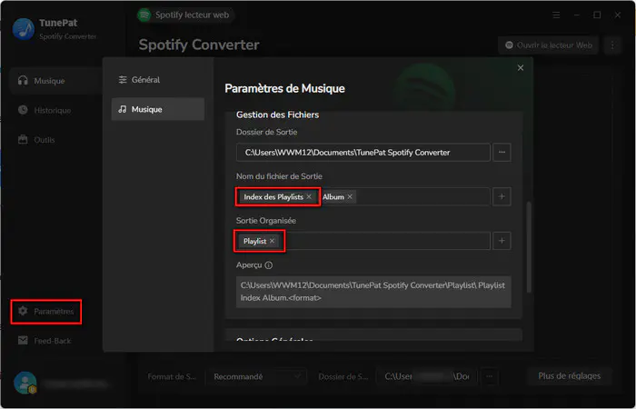
Task: Click the output folder path field
Action: (x=363, y=153)
